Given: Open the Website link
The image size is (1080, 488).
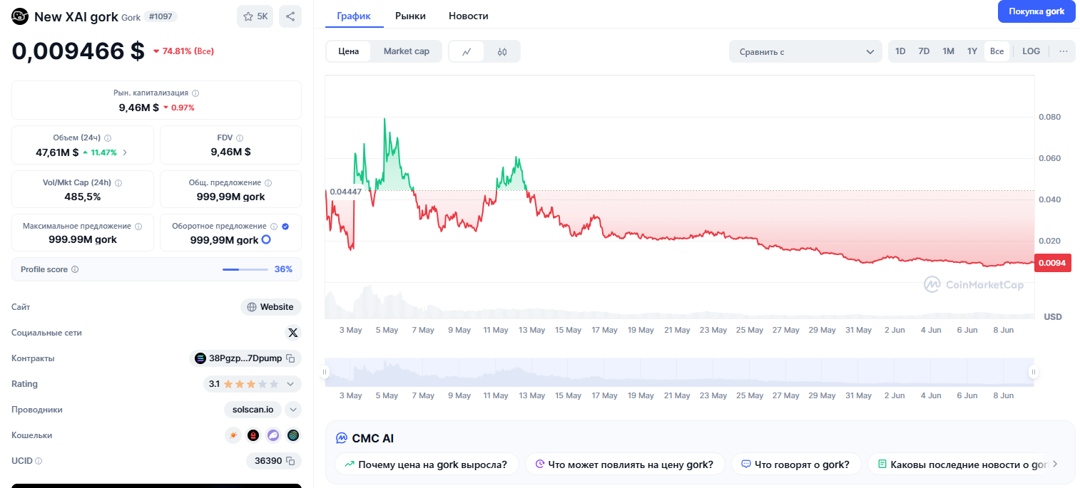Looking at the screenshot, I should pyautogui.click(x=271, y=307).
